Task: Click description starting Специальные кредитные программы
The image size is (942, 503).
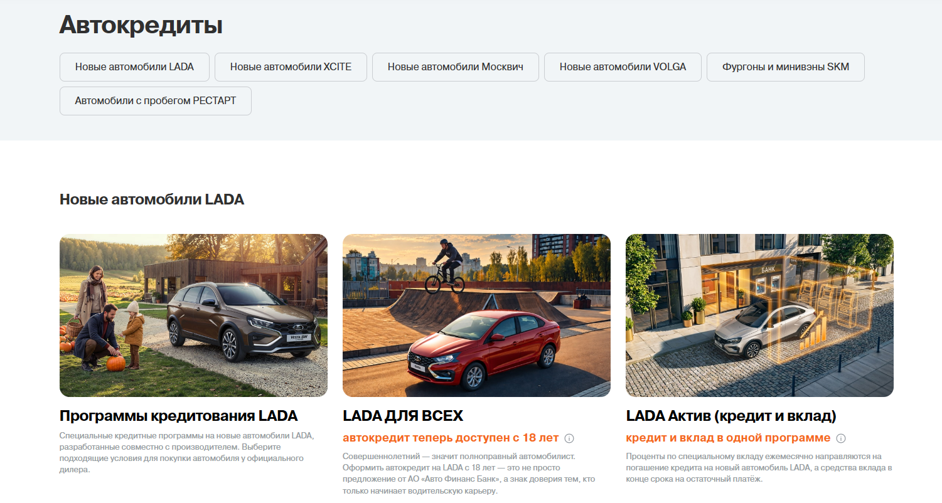Action: (x=186, y=453)
